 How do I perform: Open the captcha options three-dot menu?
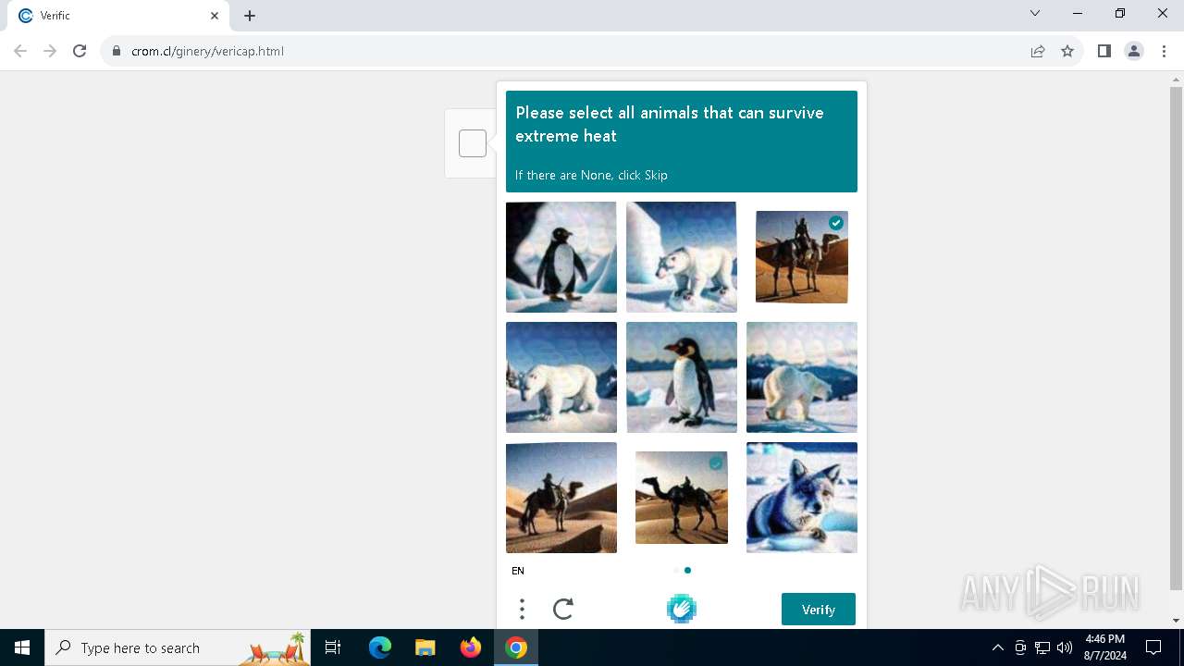pos(522,609)
